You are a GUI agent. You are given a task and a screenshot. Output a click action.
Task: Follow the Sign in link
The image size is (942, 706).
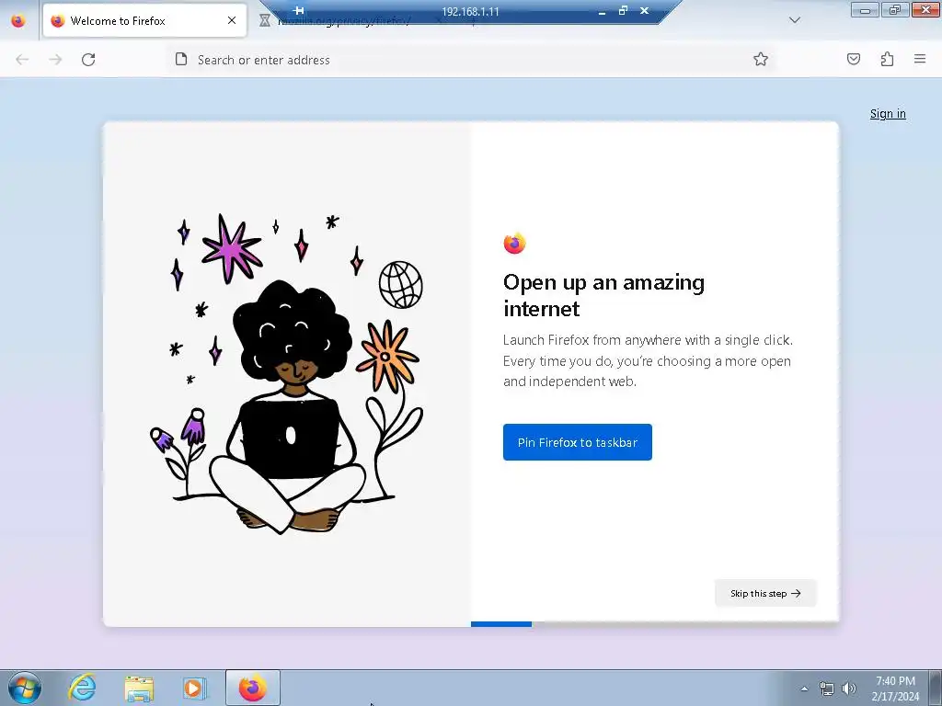point(888,113)
